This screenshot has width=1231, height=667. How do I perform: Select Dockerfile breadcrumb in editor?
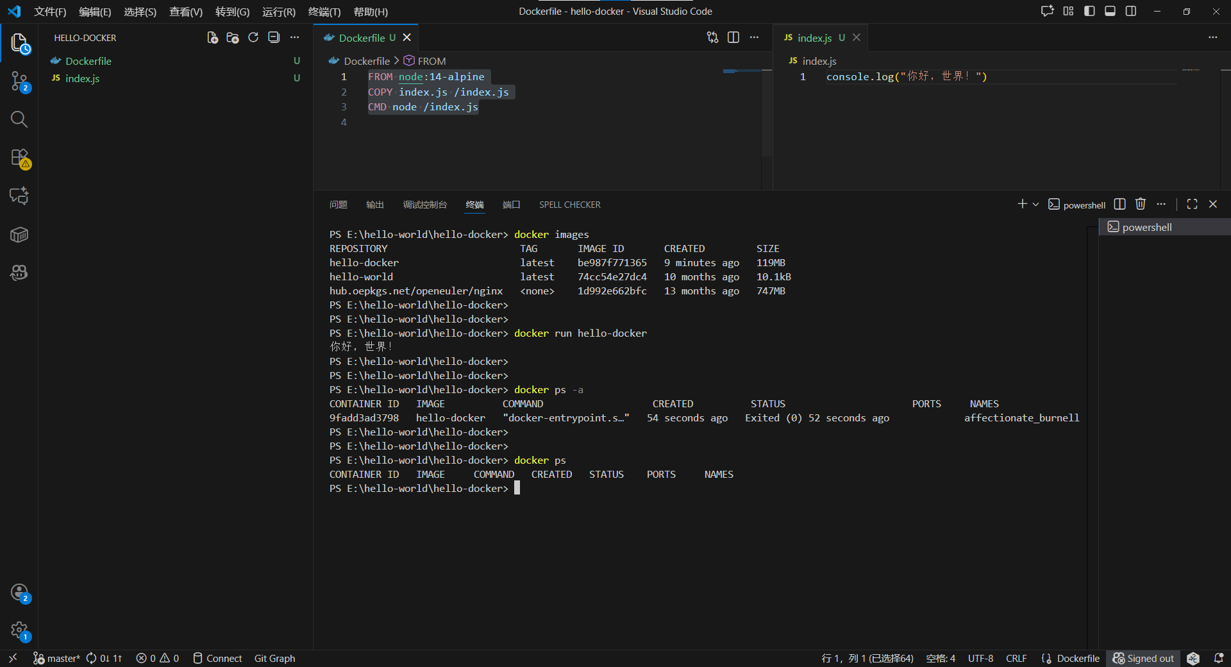pos(359,61)
